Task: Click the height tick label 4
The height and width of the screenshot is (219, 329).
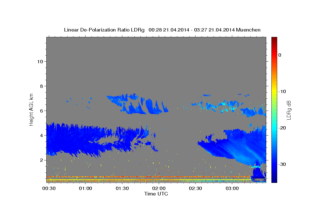Action: (41, 136)
